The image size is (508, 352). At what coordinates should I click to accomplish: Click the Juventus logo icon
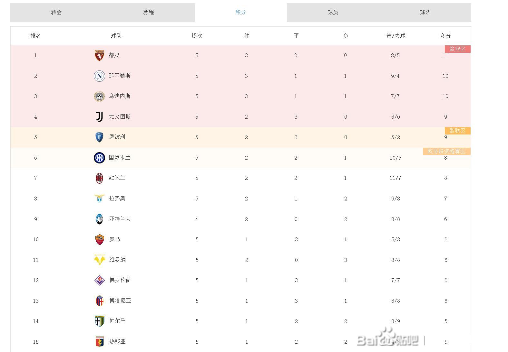pos(99,117)
